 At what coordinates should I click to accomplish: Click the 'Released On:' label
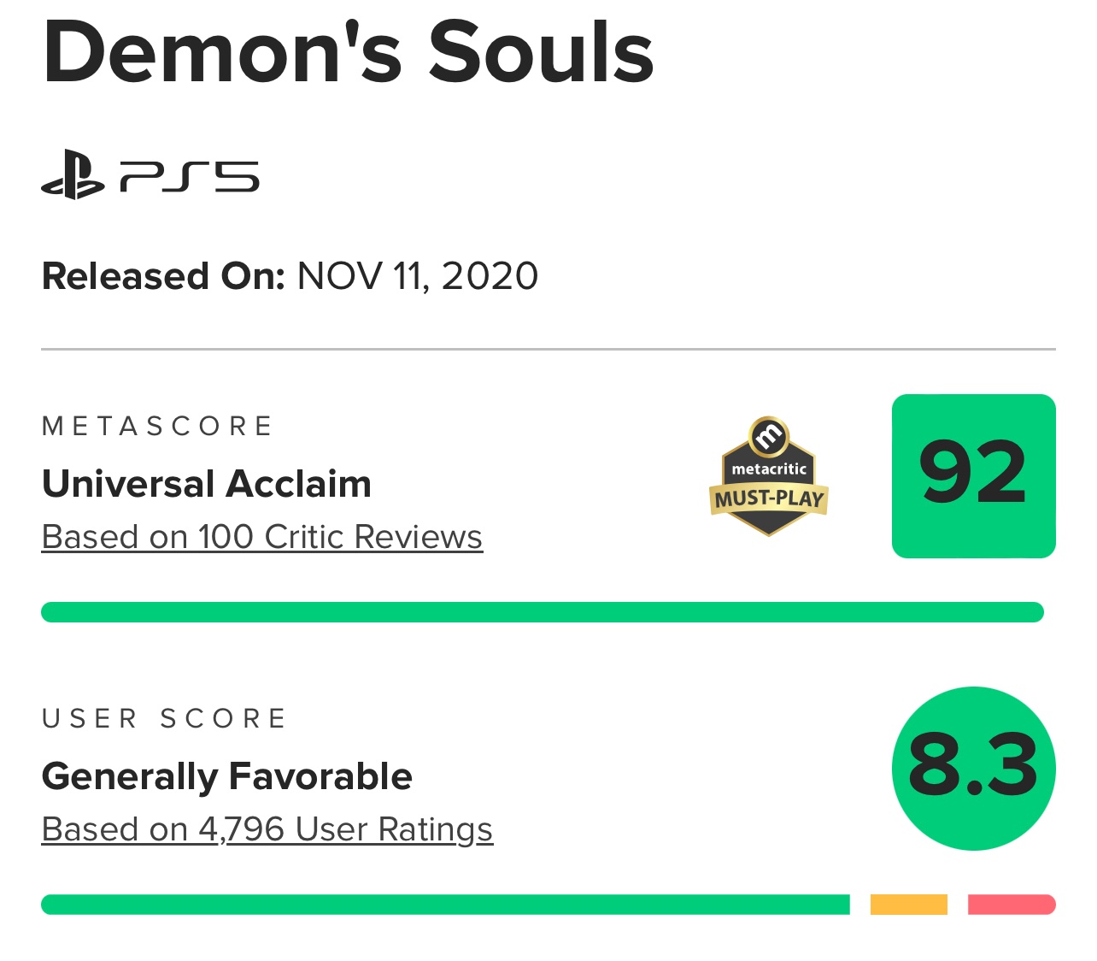click(163, 276)
